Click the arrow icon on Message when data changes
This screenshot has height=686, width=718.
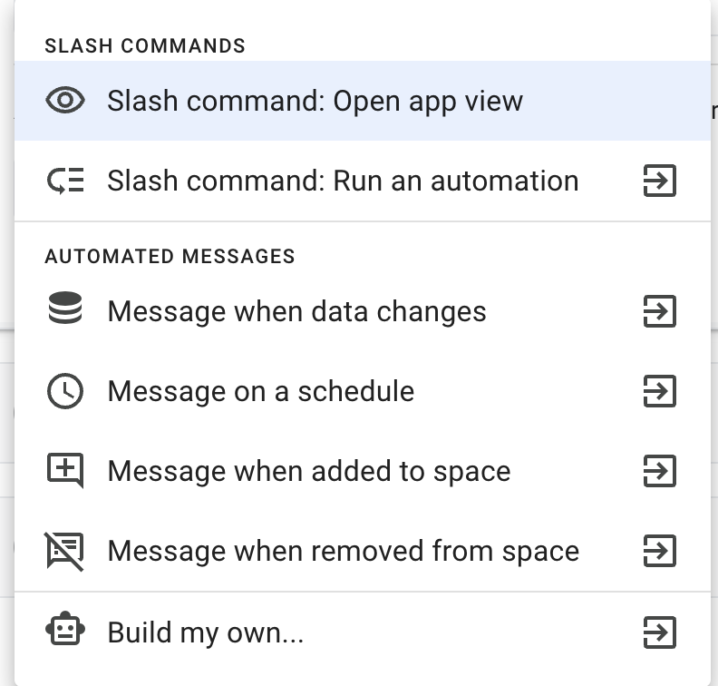click(659, 311)
